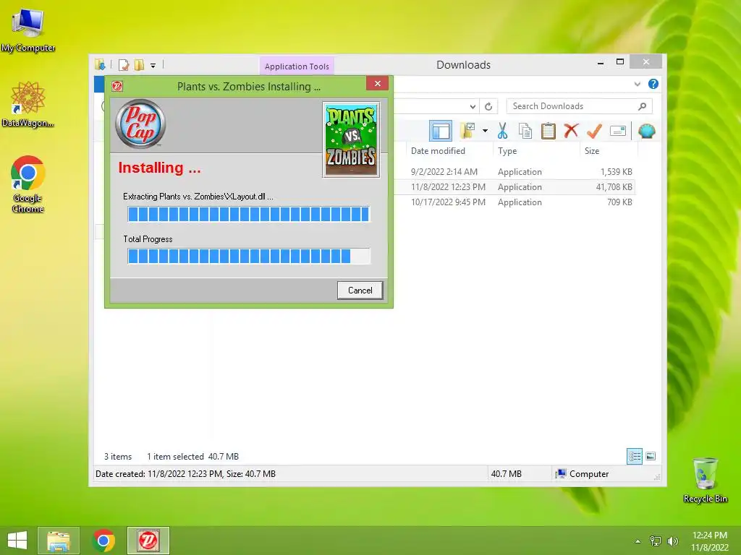Open the taskbar clock showing 12:24 PM
Image resolution: width=741 pixels, height=555 pixels.
click(710, 541)
